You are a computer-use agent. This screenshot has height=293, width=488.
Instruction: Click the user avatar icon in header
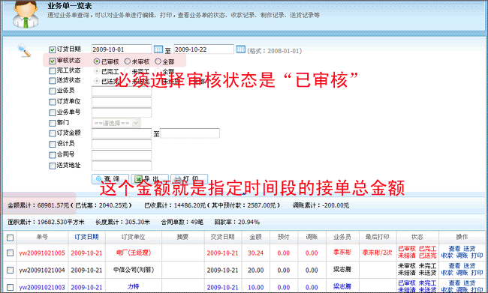tap(26, 13)
